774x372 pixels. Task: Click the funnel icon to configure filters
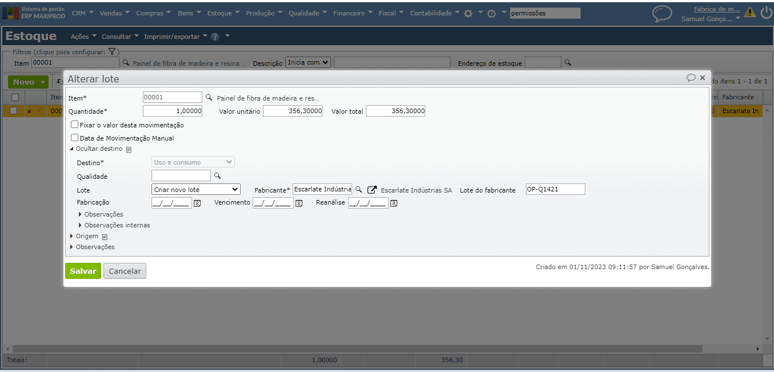click(112, 51)
